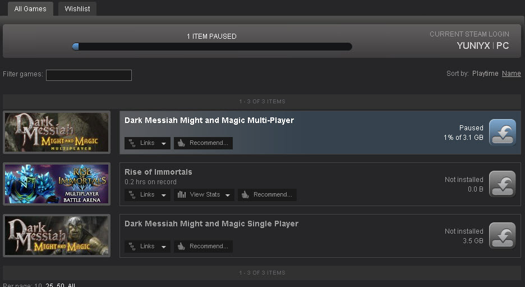Click the '0.0 B' size text
The image size is (525, 287).
[x=476, y=189]
